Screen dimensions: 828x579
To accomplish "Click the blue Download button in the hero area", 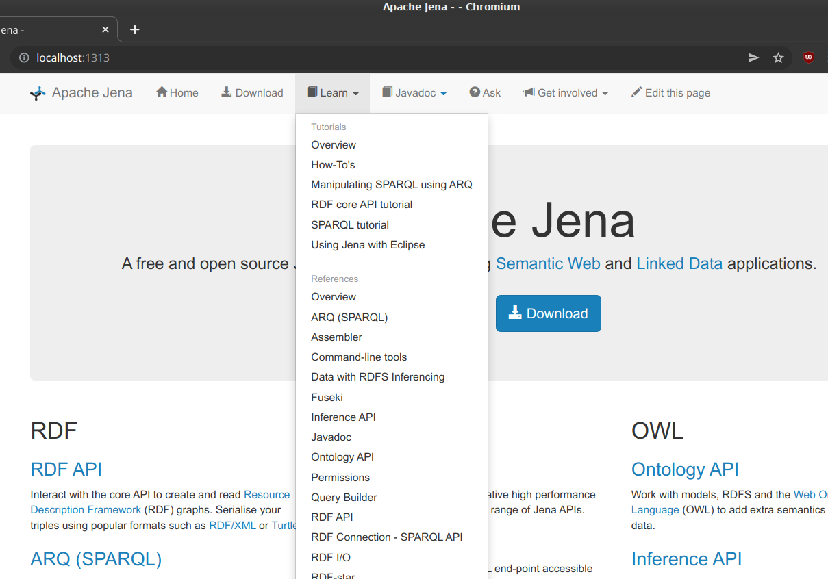I will 549,313.
